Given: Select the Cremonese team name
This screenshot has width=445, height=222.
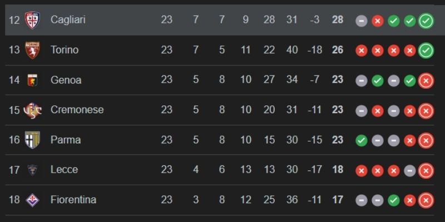Looking at the screenshot, I should coord(77,110).
